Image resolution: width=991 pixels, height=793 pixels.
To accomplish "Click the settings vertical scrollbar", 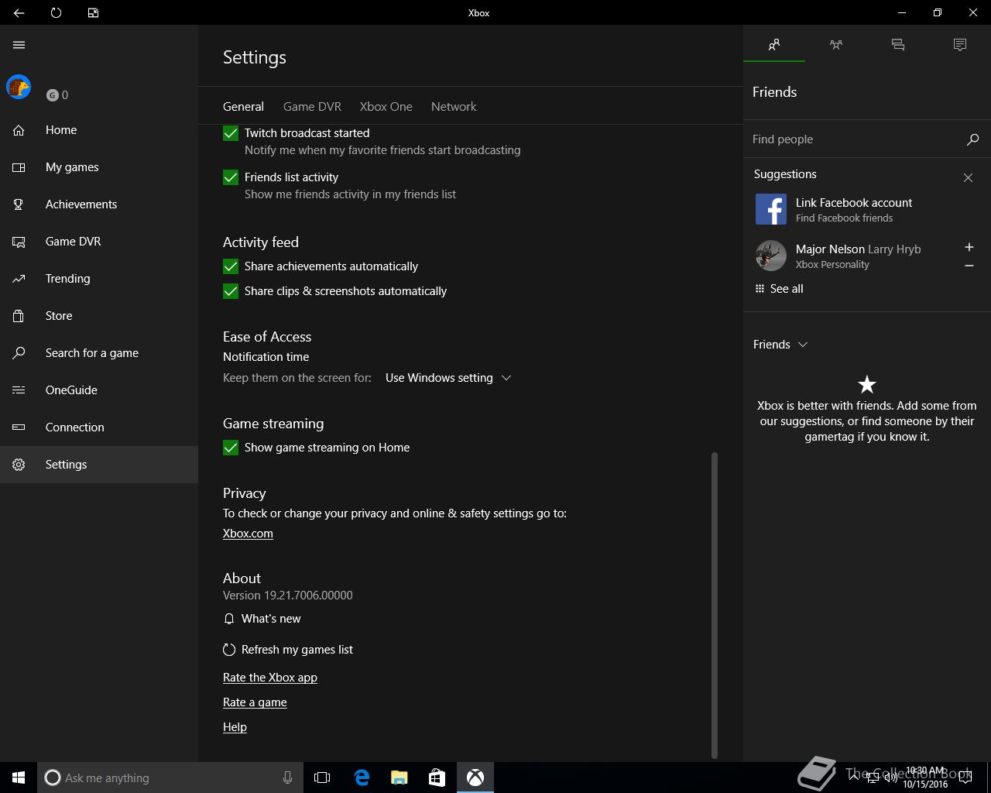I will 715,605.
